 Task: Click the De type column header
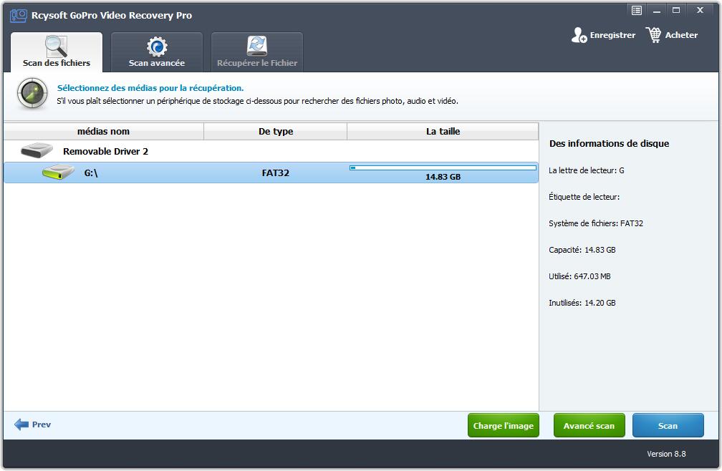point(275,131)
